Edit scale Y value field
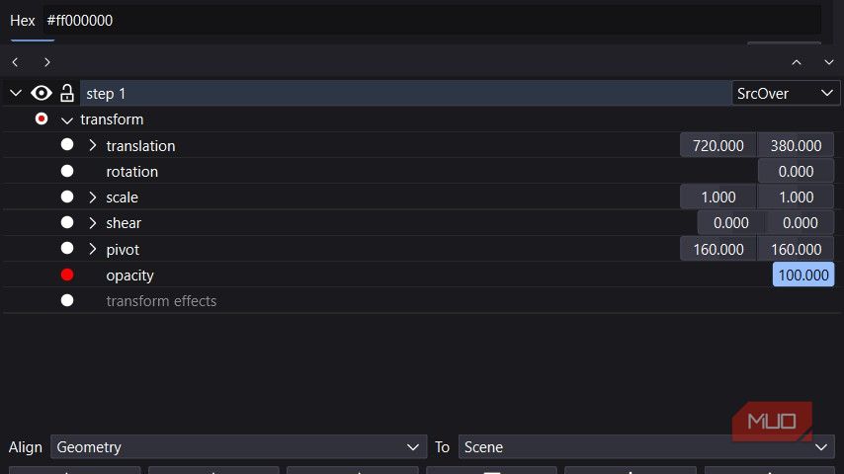The width and height of the screenshot is (844, 474). pos(796,197)
